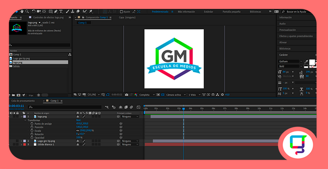Open the 1 Vista layout dropdown

point(194,95)
